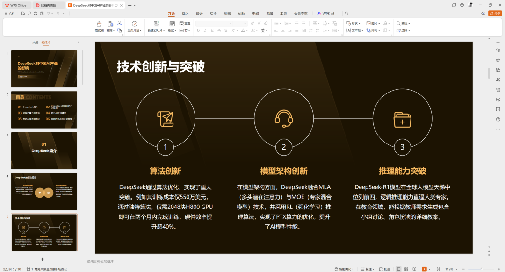Click the Print Preview icon

point(42,14)
